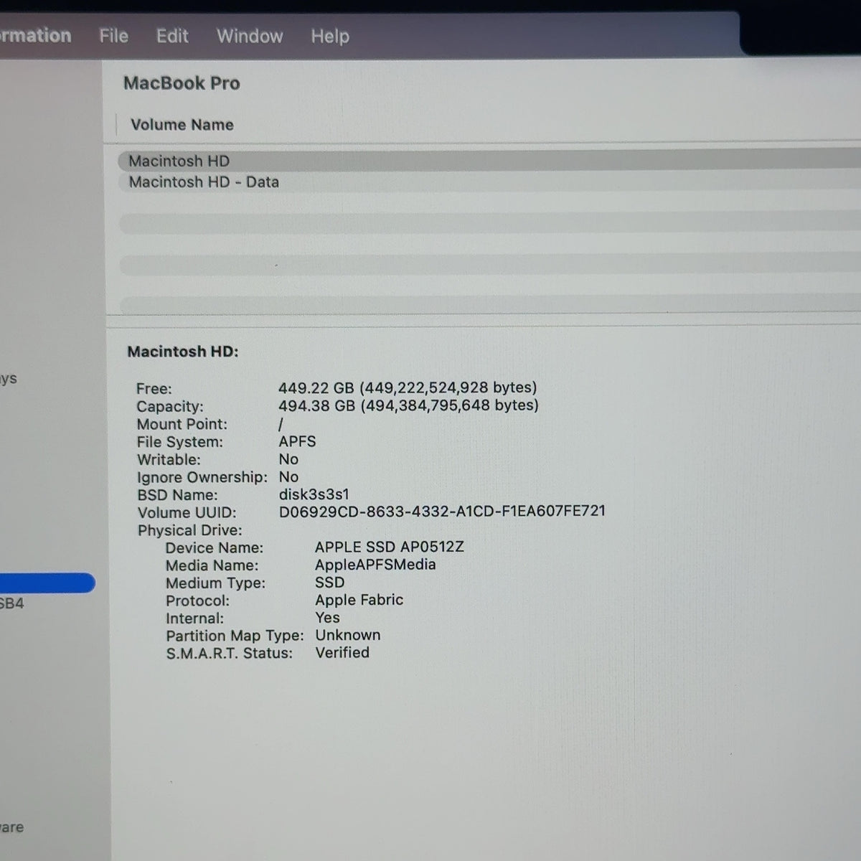Click the File System value APFS

point(297,441)
